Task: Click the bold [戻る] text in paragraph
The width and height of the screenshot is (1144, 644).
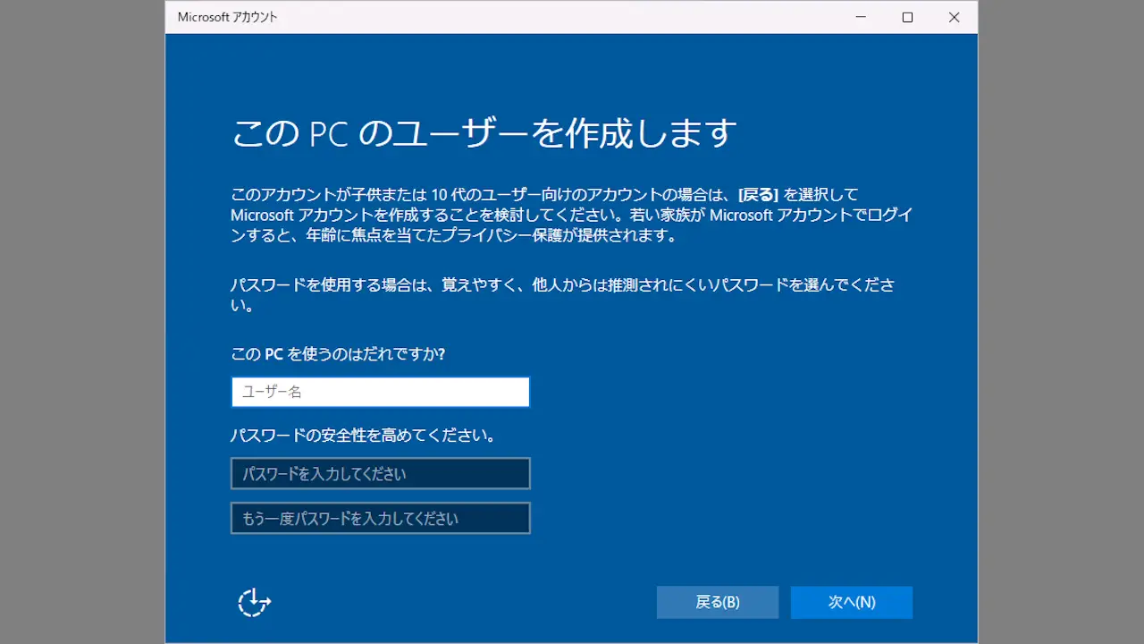Action: point(759,194)
